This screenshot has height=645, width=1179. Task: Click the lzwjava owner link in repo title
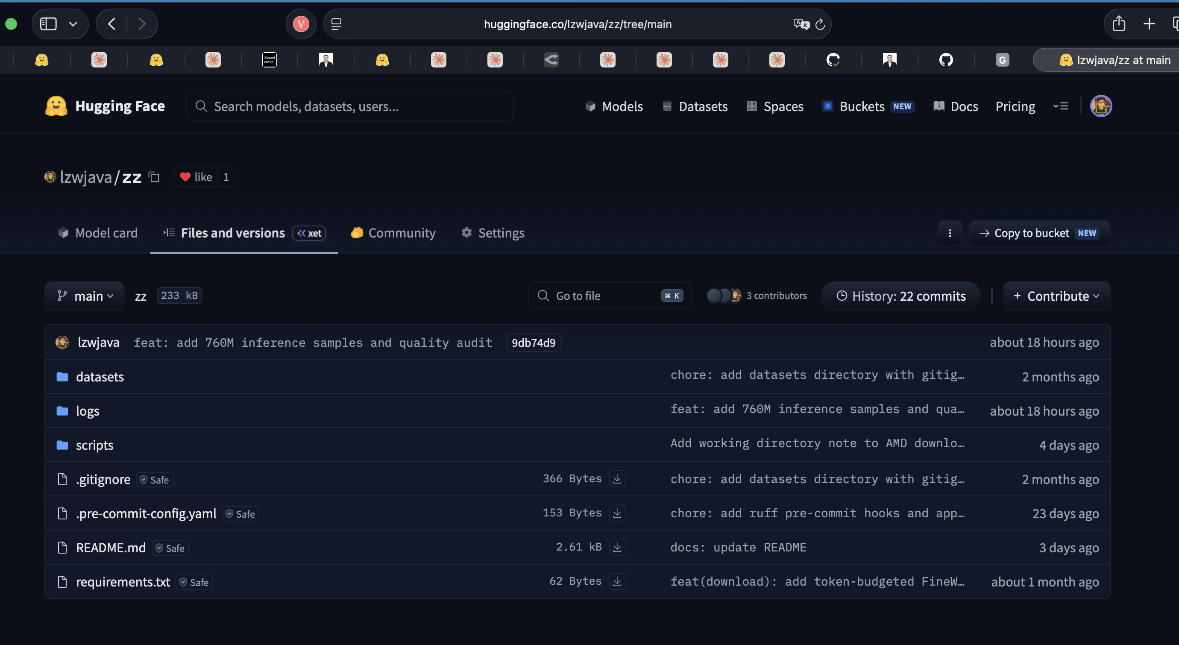pyautogui.click(x=86, y=177)
